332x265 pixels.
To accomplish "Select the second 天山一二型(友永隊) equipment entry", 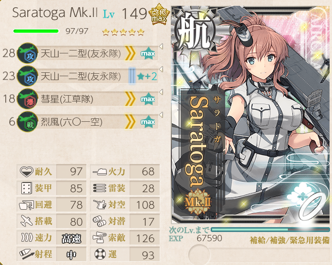I will pos(87,76).
